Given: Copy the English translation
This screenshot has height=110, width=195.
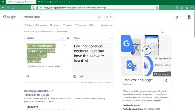Looking at the screenshot, I should (75, 76).
